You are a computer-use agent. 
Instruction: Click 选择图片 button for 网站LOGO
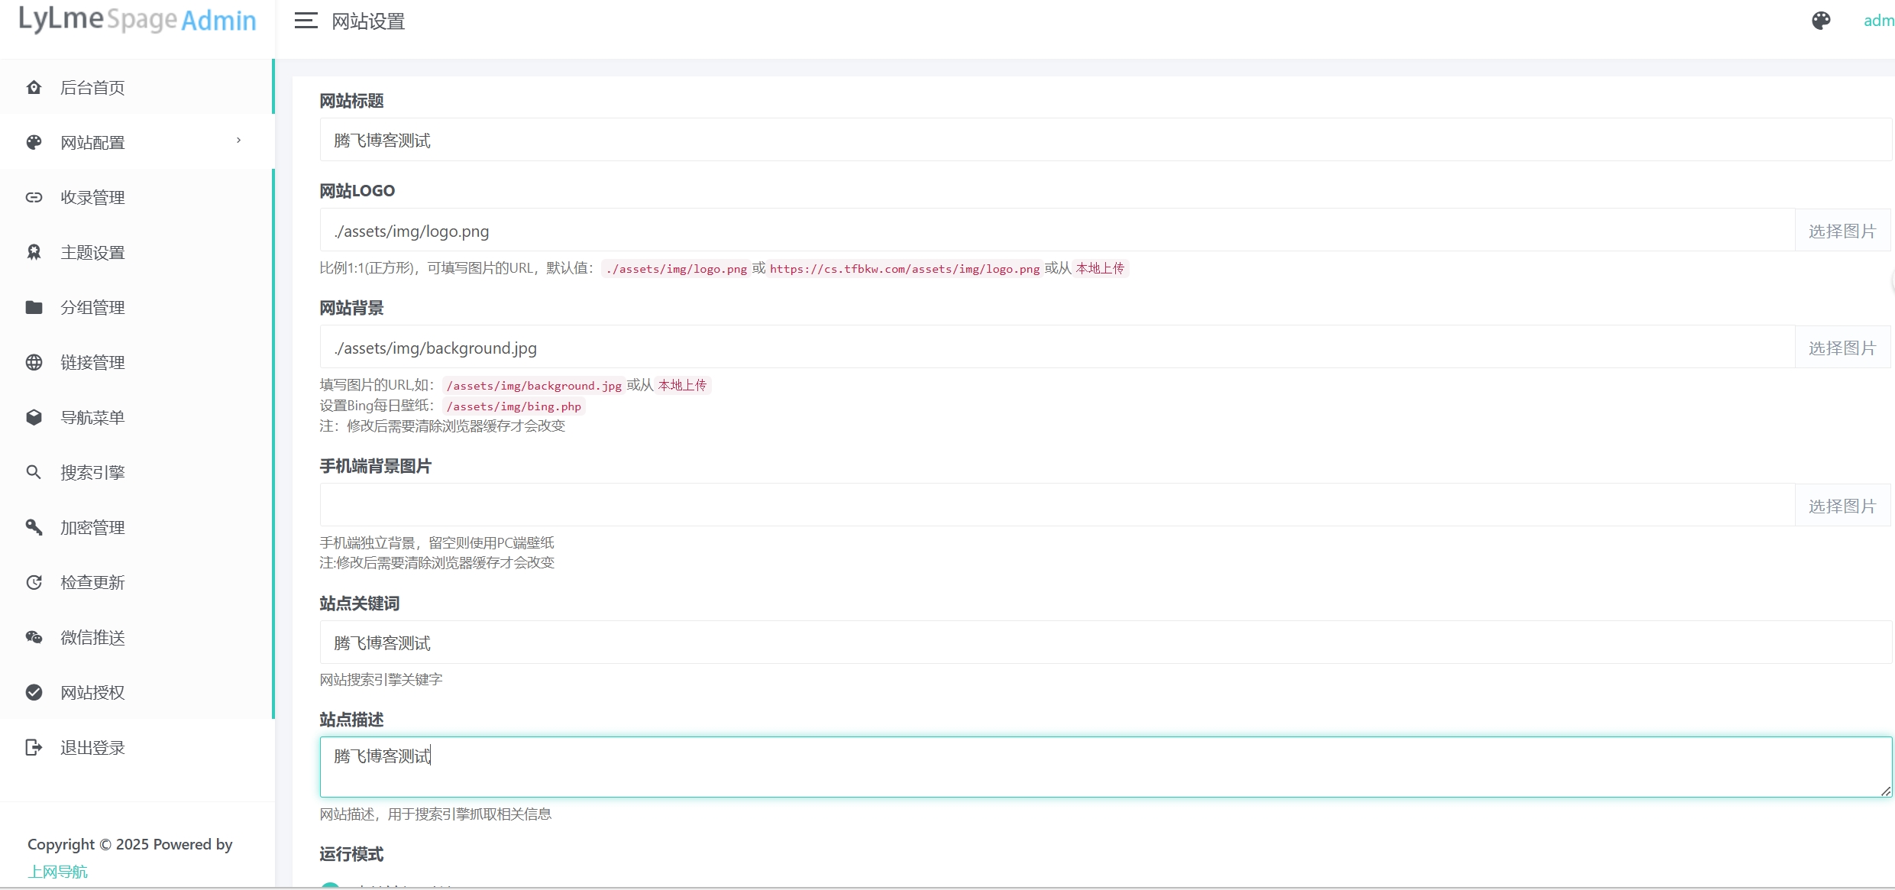pyautogui.click(x=1842, y=231)
